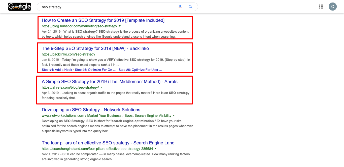Viewport: 344px width, 167px height.
Task: Jump to 'Step #6: Optimize For User ...' sitelink
Action: (140, 70)
